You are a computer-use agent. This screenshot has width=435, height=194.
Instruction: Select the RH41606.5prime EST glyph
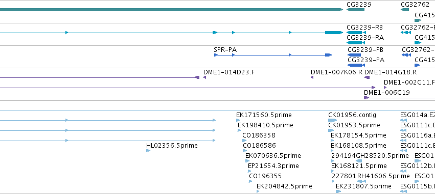pyautogui.click(x=362, y=181)
